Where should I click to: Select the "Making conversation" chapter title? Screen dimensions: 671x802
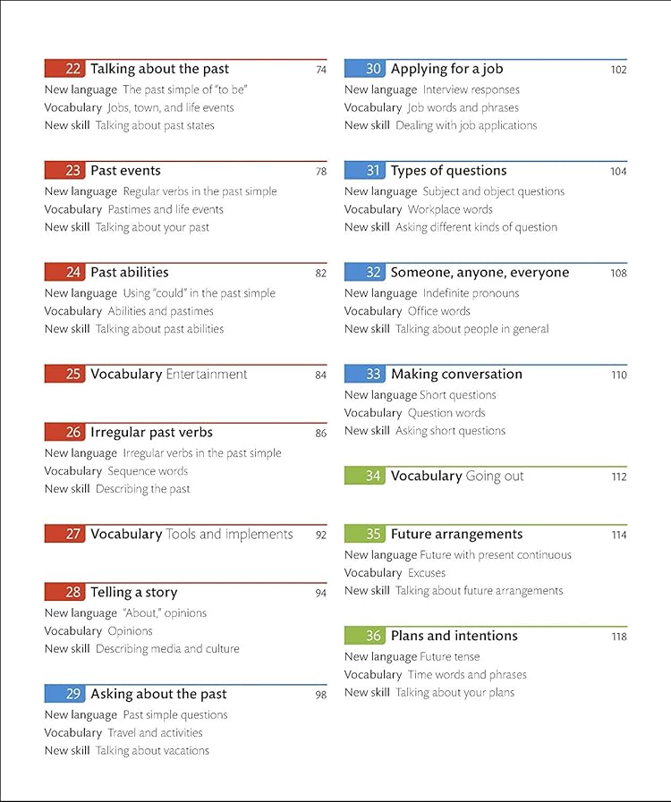click(x=456, y=375)
